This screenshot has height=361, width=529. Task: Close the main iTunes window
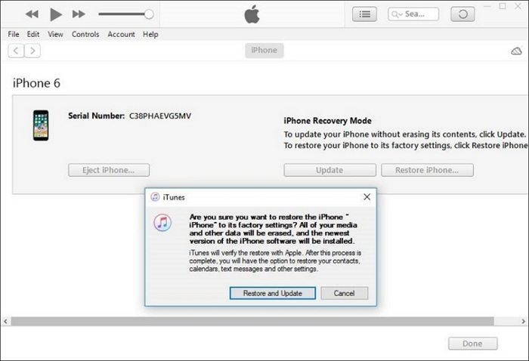click(518, 6)
